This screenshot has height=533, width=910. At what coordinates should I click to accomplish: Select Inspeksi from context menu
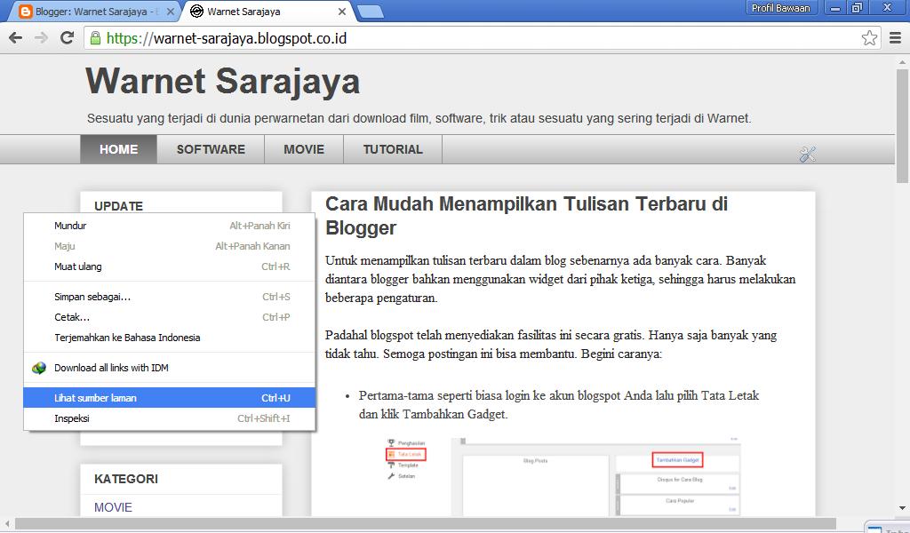[x=170, y=418]
